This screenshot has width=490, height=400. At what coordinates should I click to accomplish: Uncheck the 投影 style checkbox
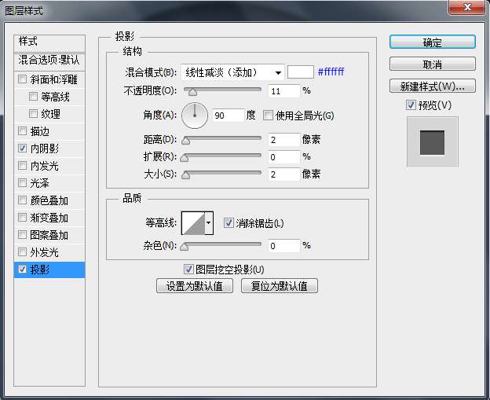pyautogui.click(x=22, y=269)
